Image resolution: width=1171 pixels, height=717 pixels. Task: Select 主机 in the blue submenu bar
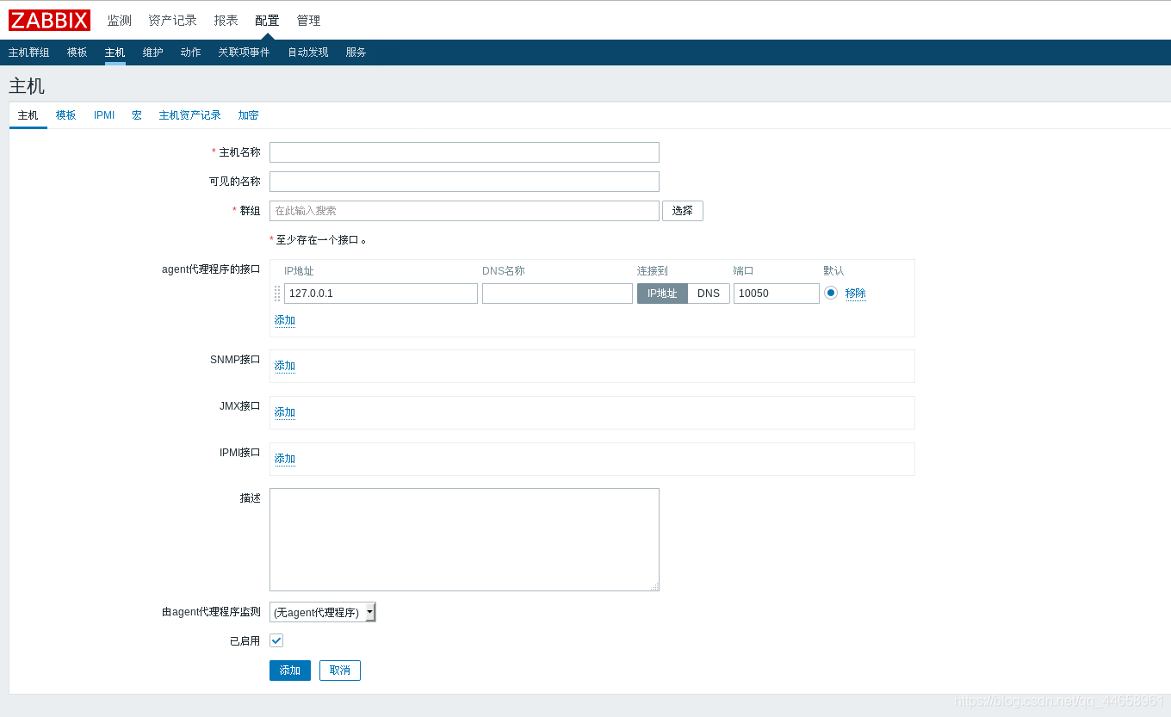pyautogui.click(x=115, y=53)
